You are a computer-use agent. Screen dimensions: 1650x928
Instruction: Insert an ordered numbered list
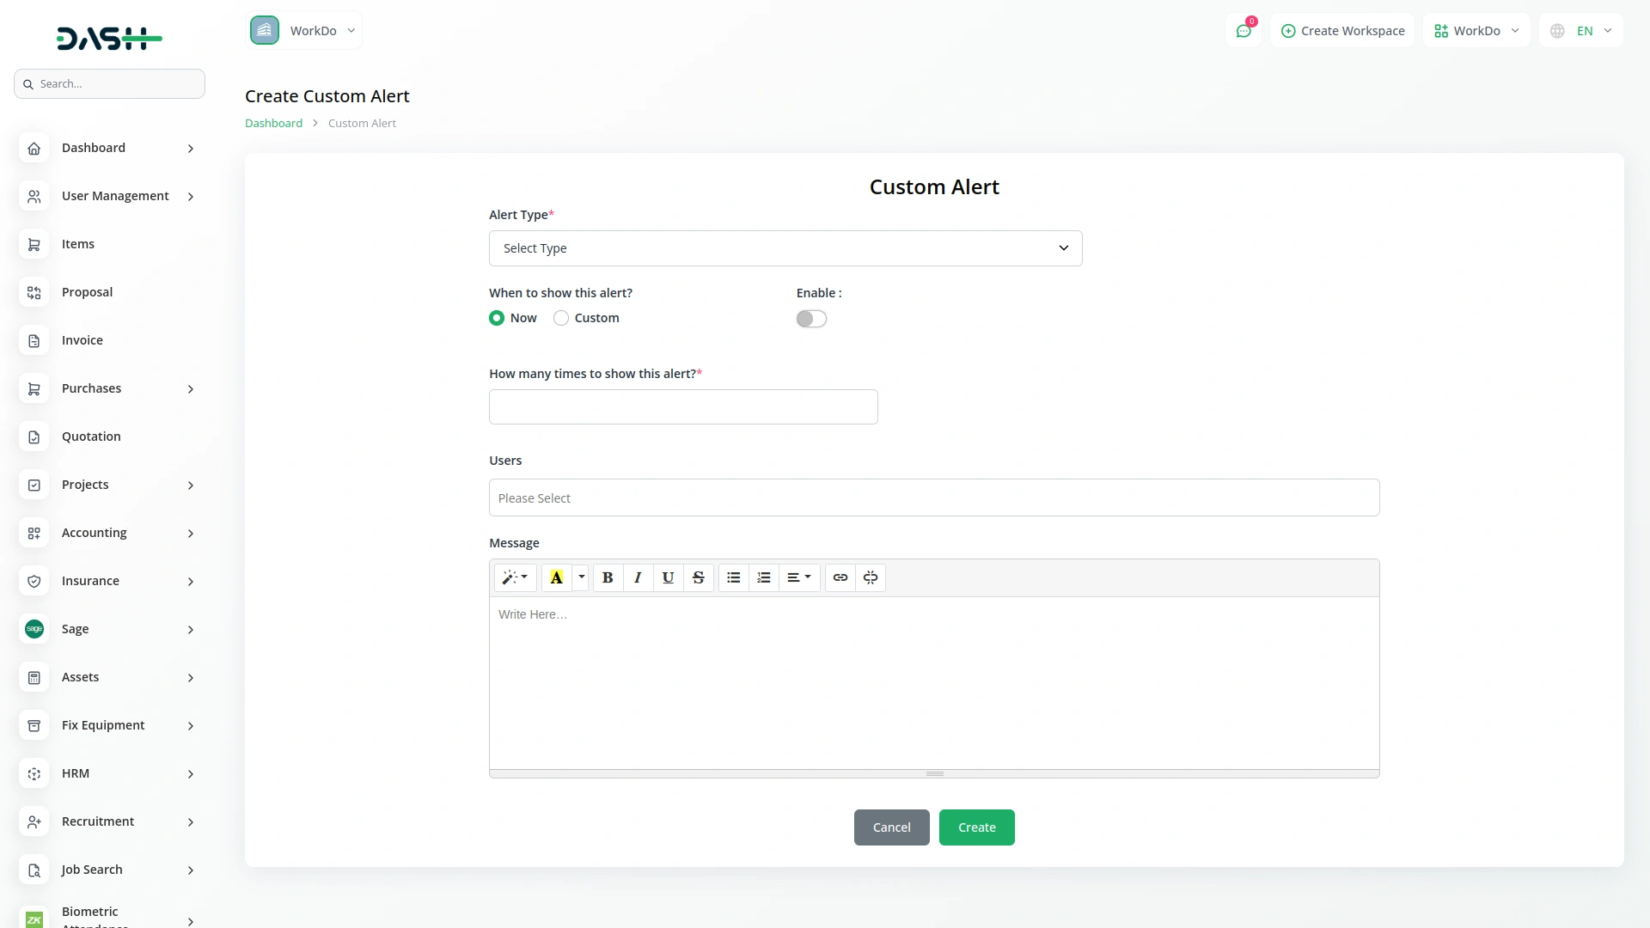tap(764, 577)
